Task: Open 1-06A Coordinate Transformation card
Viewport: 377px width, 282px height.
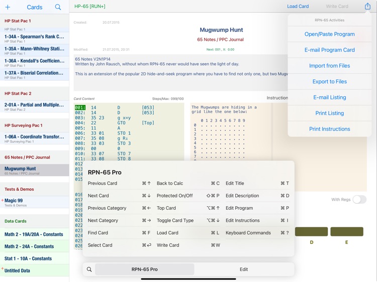Action: tap(34, 138)
